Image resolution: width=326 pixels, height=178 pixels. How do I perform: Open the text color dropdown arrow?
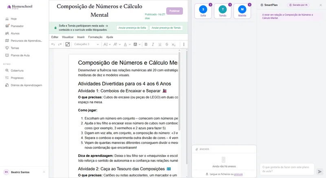coord(130,44)
